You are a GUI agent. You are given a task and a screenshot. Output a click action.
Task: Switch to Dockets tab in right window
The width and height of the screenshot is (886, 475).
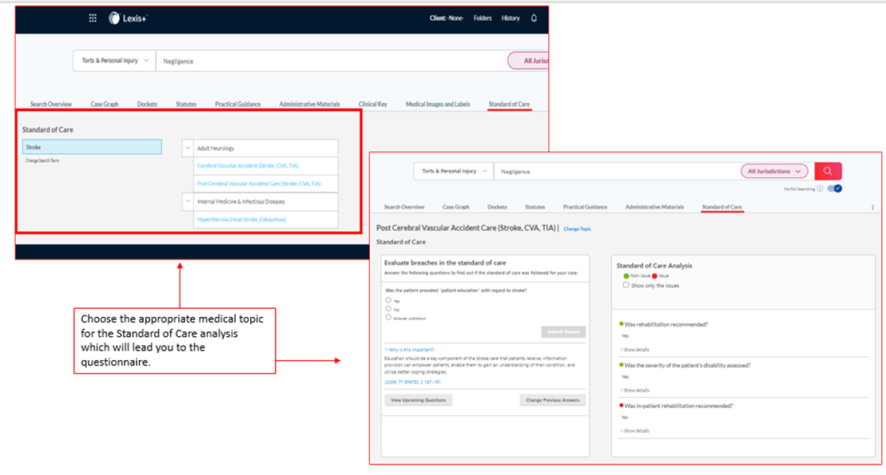click(497, 208)
